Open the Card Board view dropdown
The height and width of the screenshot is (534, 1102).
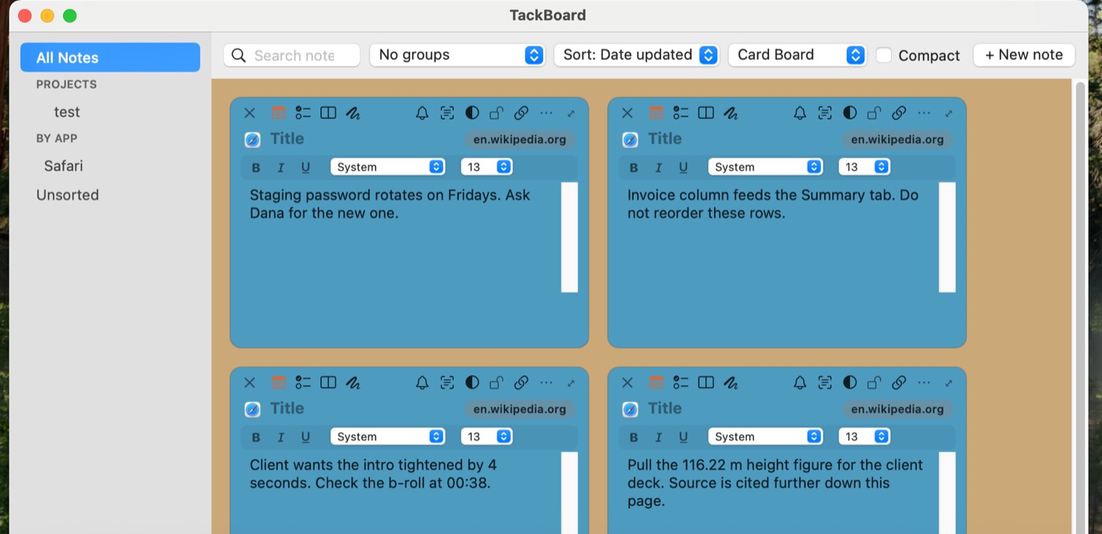tap(797, 55)
